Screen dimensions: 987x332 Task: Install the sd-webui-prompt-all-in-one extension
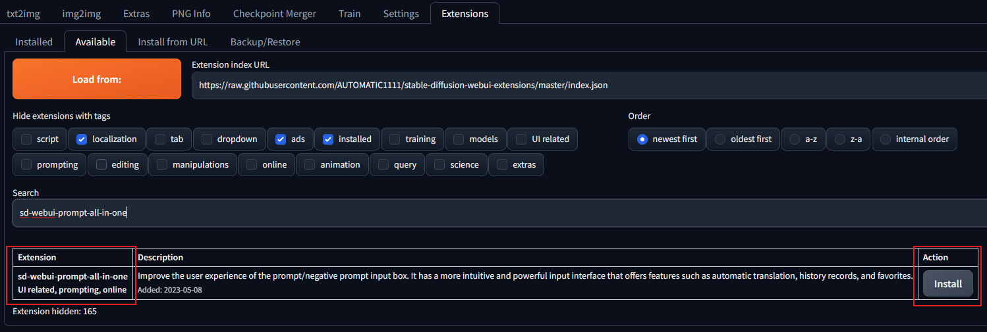[x=947, y=283]
